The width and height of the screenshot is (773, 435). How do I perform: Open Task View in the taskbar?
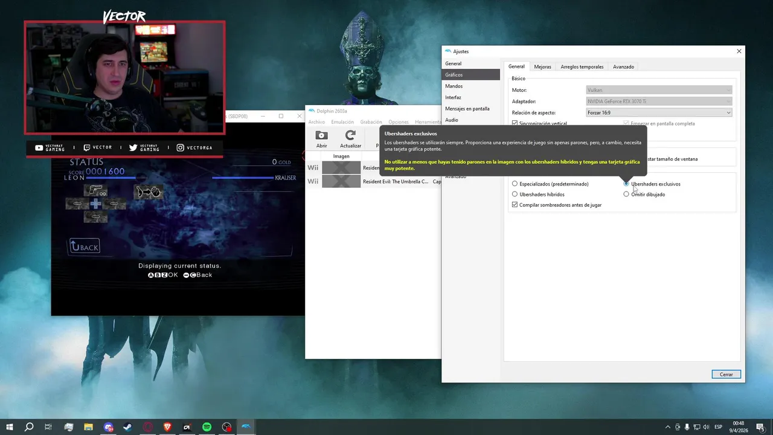[x=48, y=427]
